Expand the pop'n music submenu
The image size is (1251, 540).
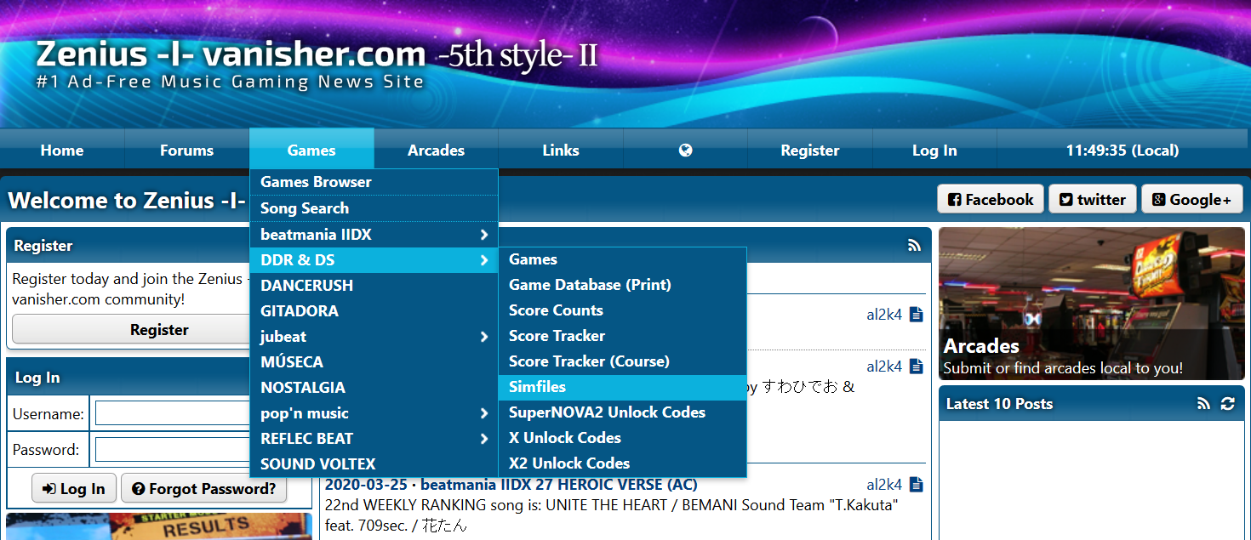(x=374, y=412)
